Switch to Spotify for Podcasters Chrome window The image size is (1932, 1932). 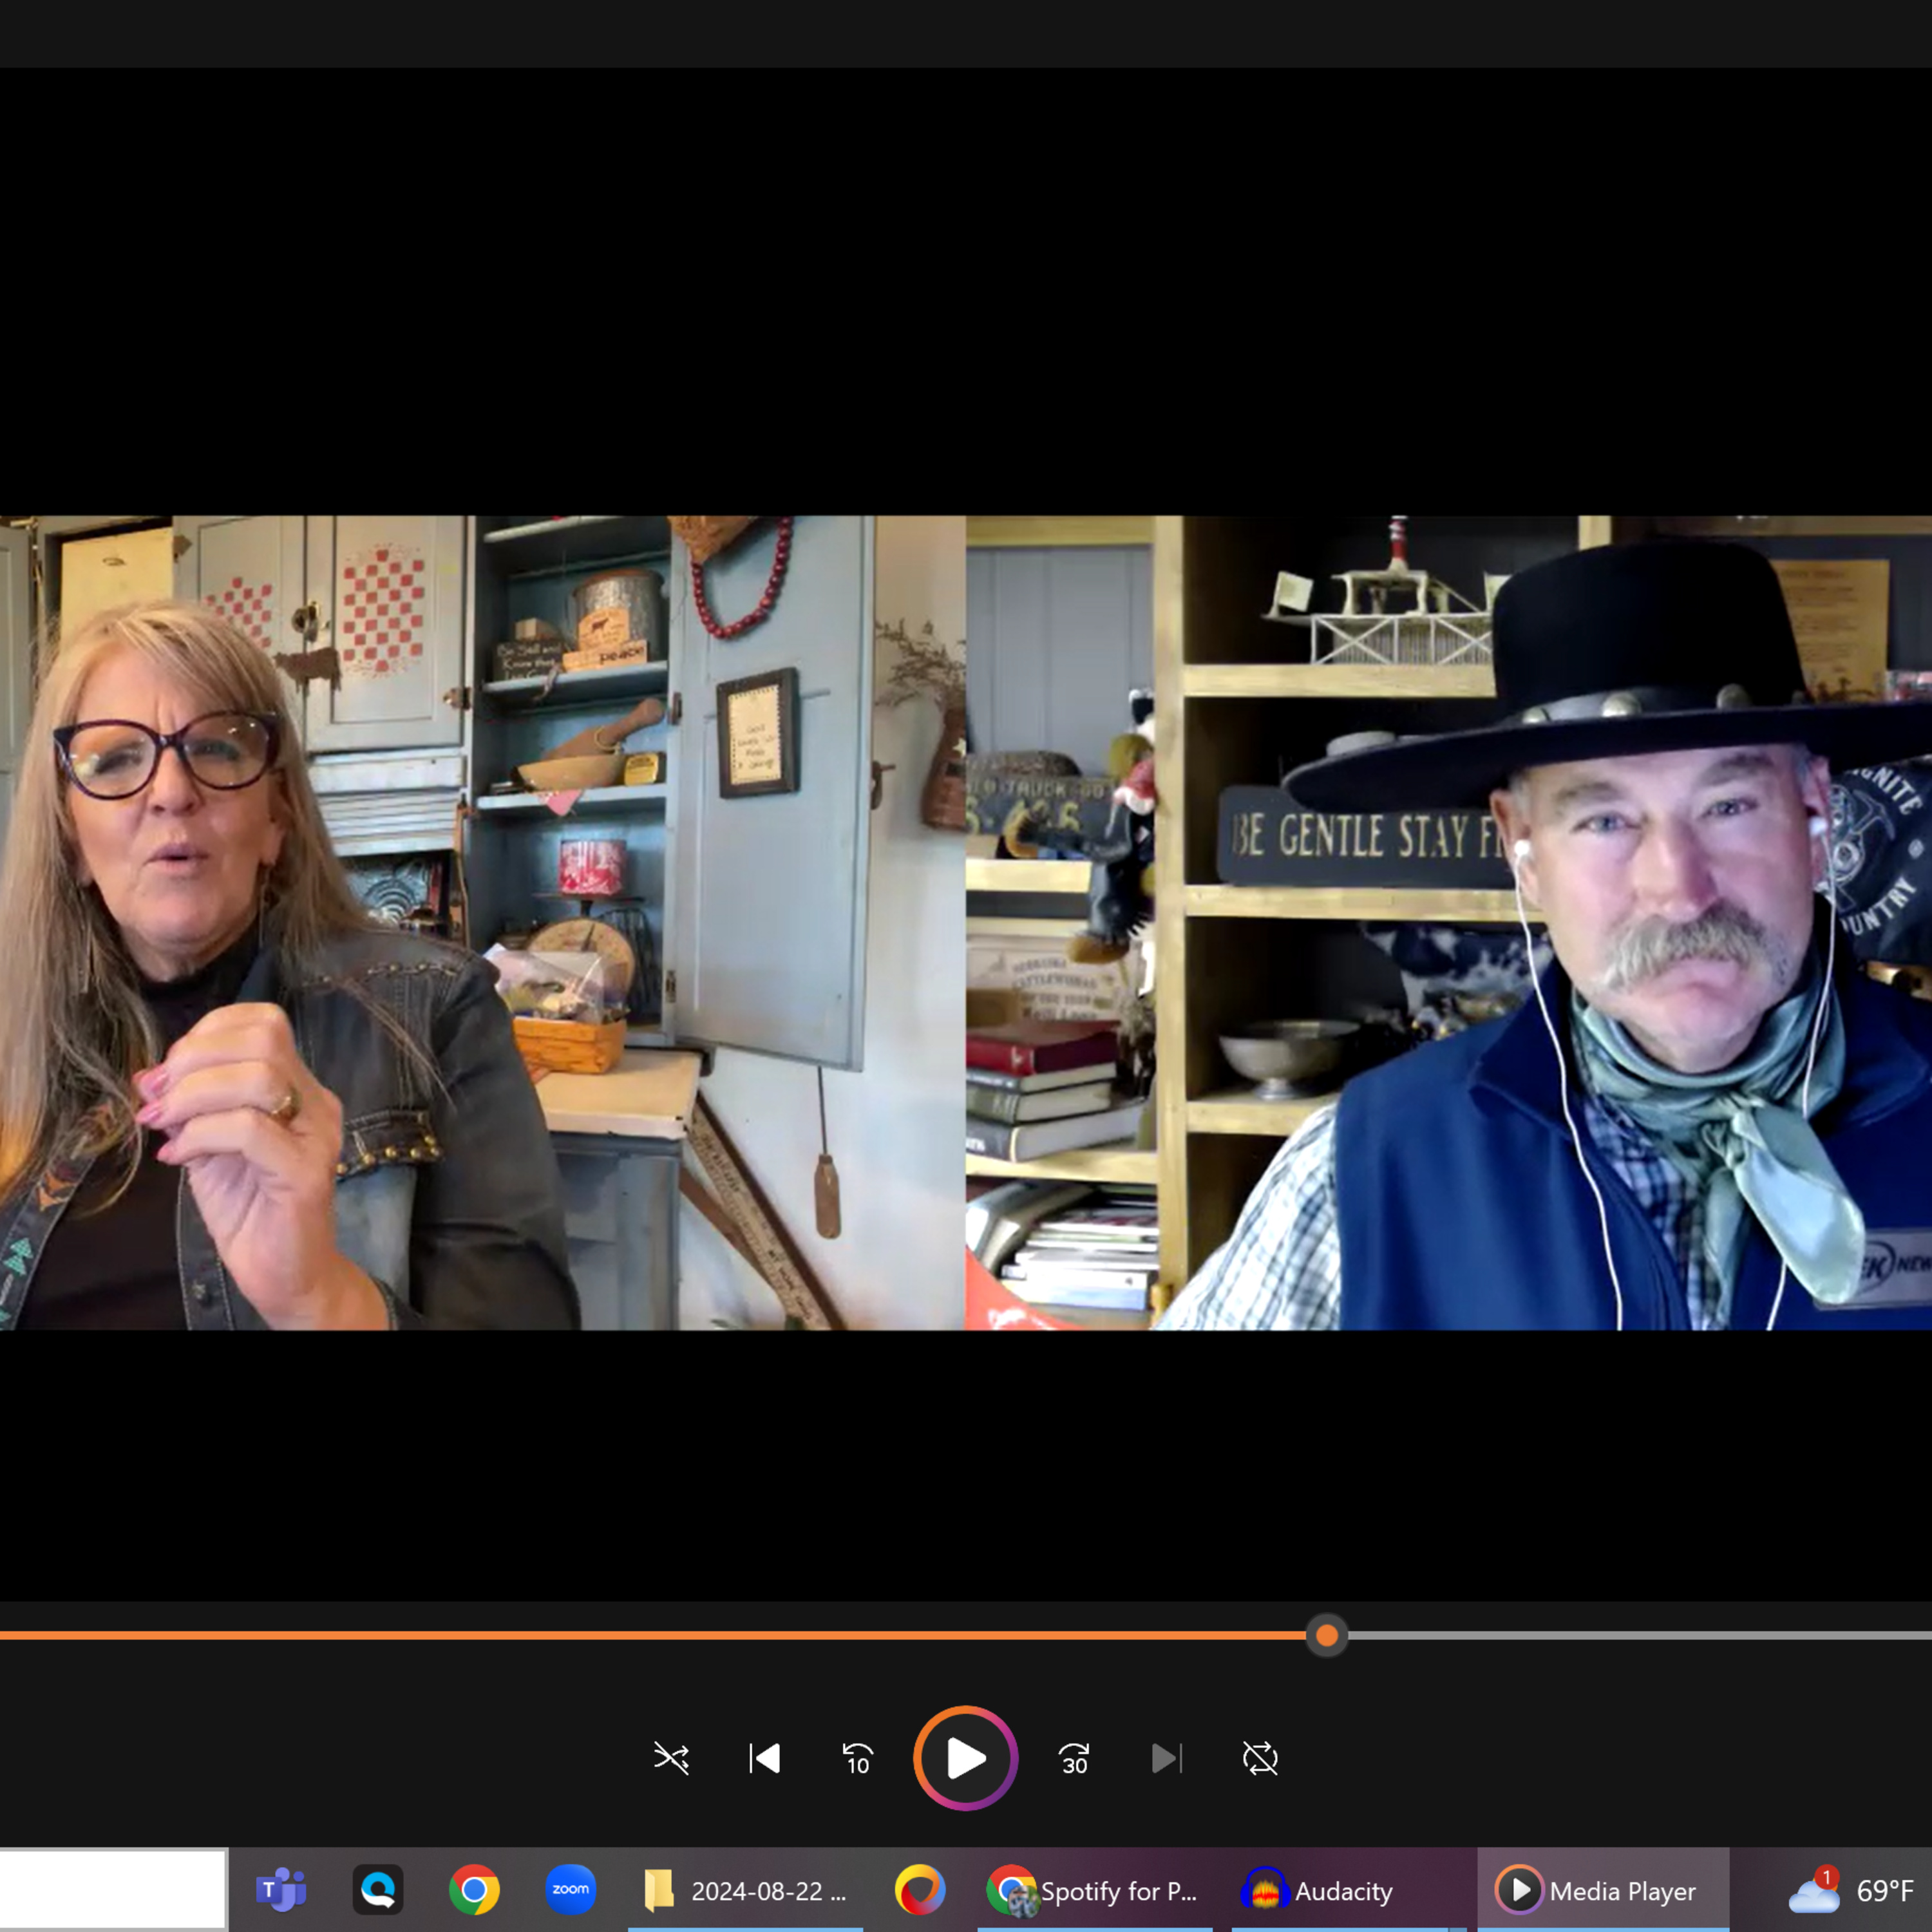coord(1094,1891)
